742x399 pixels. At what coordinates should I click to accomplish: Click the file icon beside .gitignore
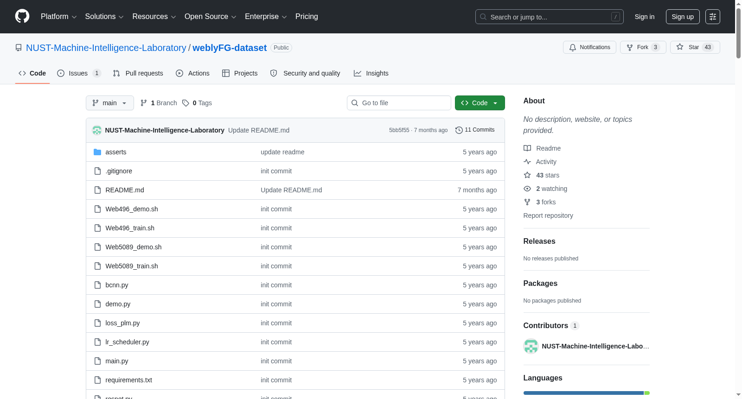[x=97, y=171]
